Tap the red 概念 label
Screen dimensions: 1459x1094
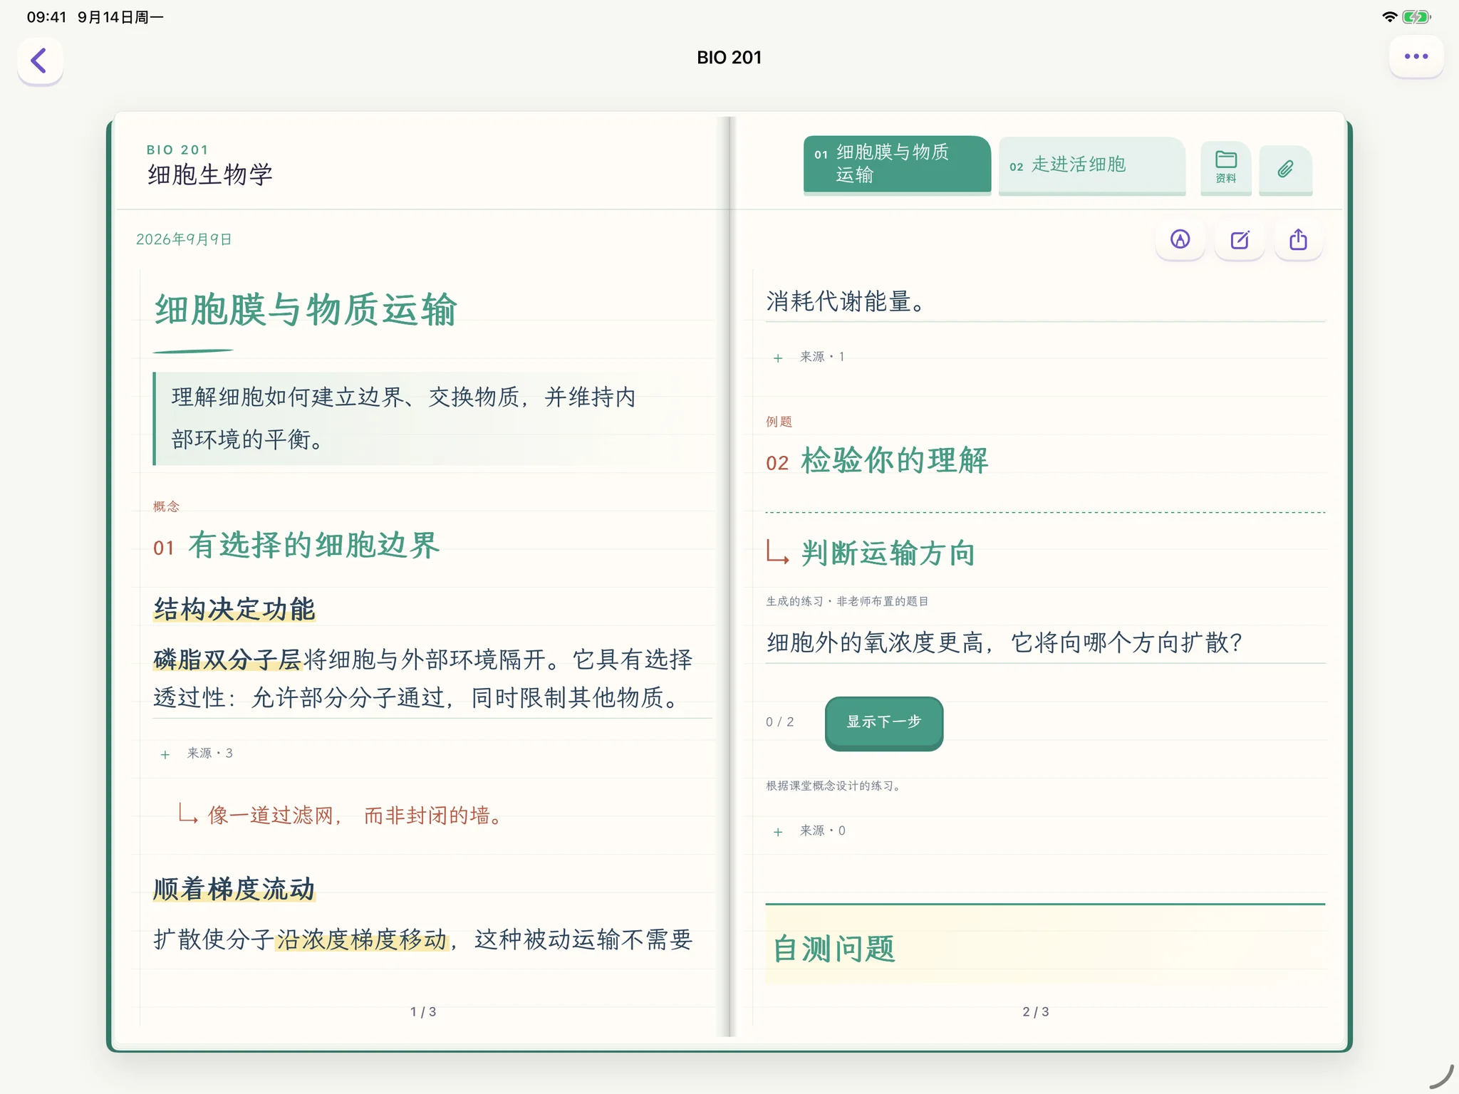click(166, 506)
